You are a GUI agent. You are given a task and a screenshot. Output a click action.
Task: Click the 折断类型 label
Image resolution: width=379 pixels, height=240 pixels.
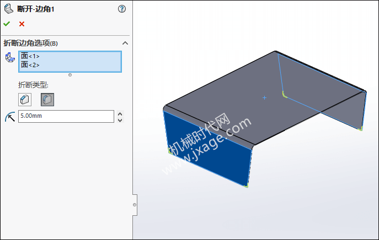pos(33,85)
